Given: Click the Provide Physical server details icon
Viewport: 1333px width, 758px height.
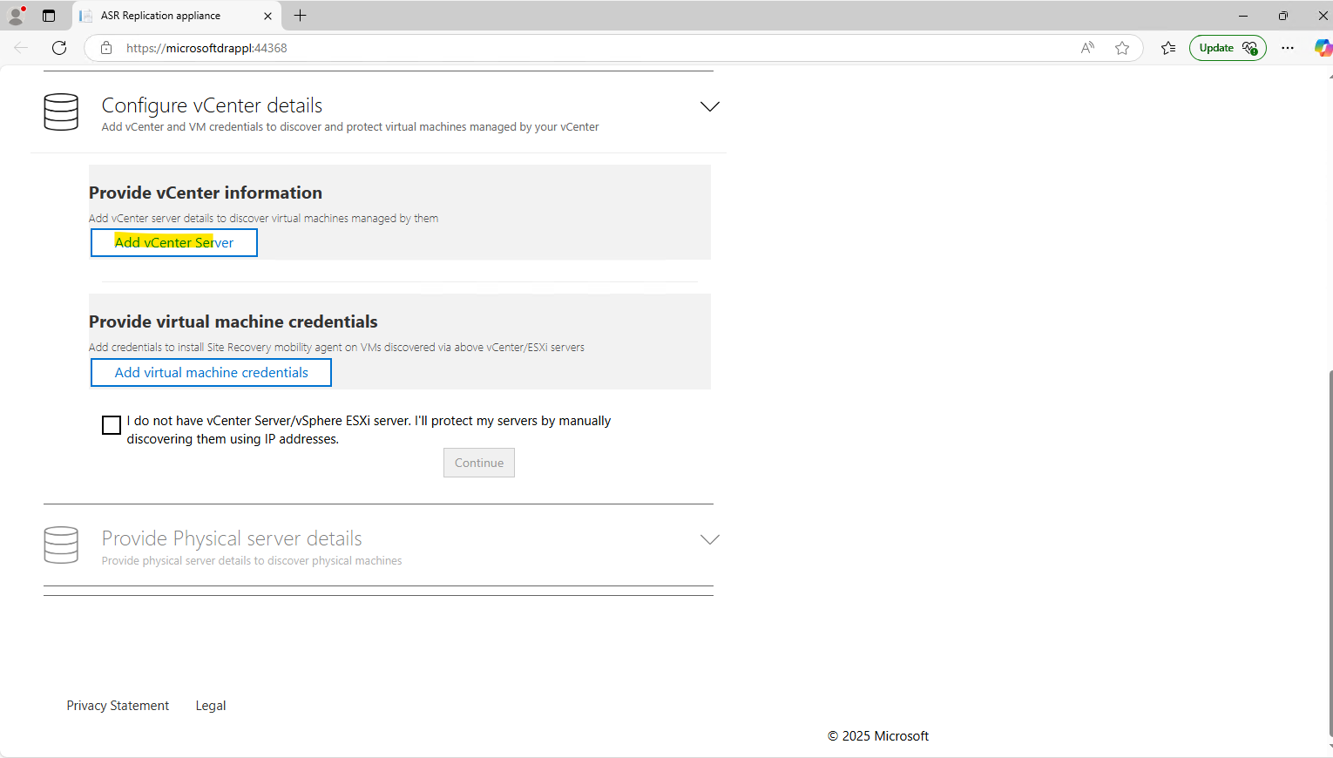Looking at the screenshot, I should coord(61,545).
